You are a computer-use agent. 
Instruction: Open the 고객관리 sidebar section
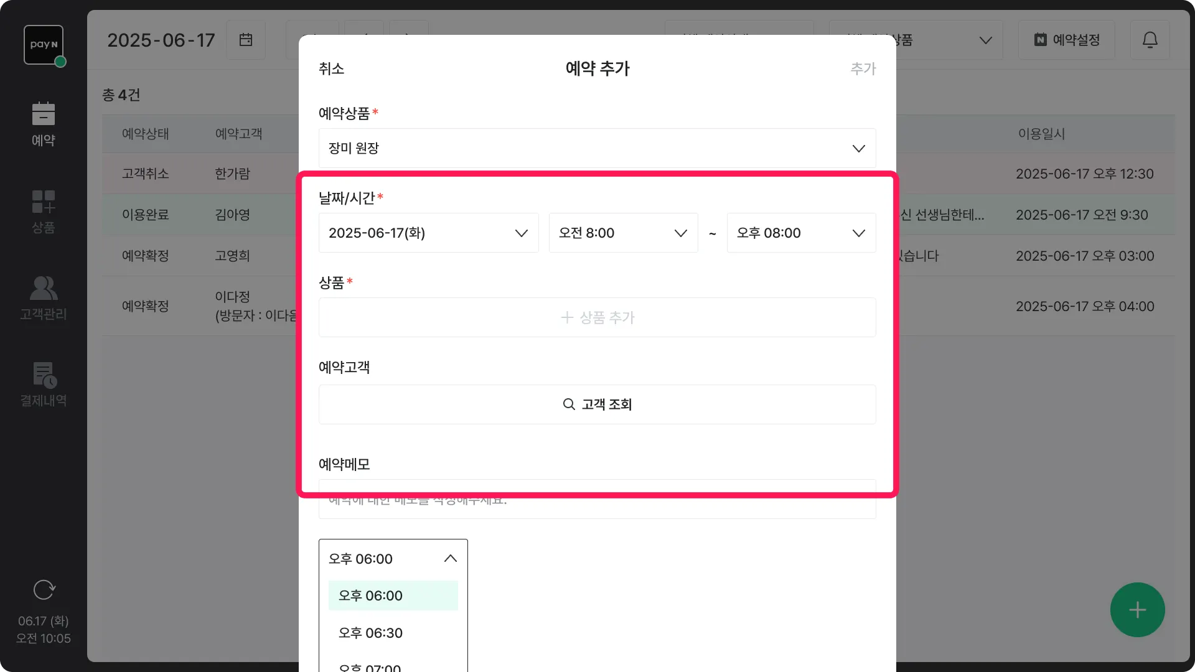tap(43, 298)
